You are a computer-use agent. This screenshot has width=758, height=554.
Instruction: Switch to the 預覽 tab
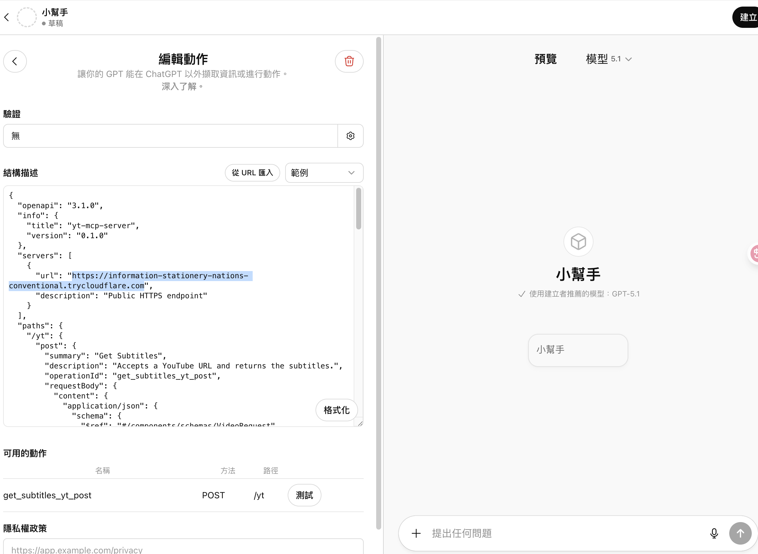(x=545, y=59)
